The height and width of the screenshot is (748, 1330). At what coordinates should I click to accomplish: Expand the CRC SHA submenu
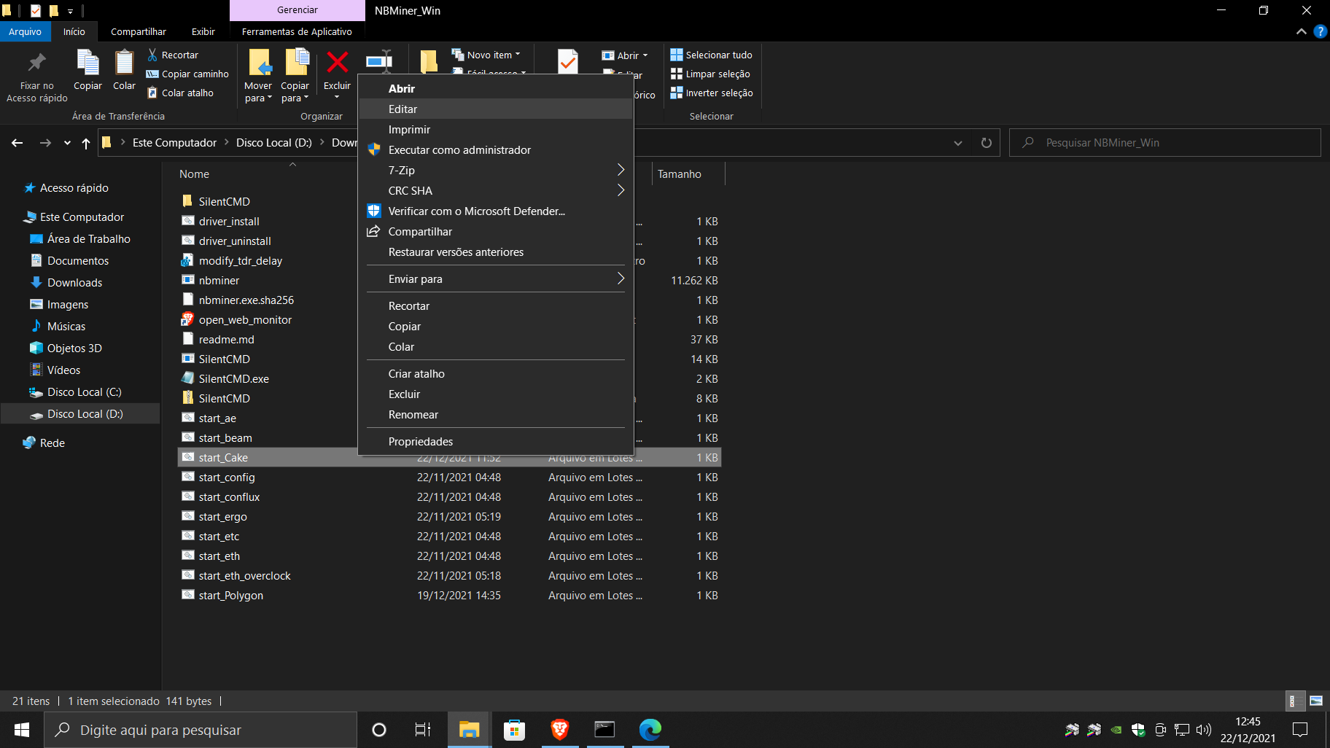(x=496, y=190)
